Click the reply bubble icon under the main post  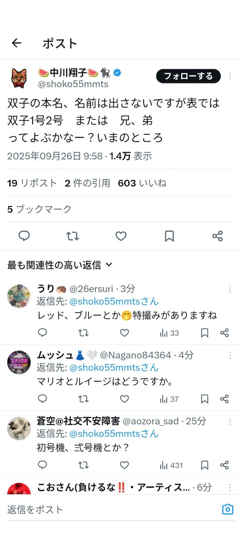coord(24,236)
